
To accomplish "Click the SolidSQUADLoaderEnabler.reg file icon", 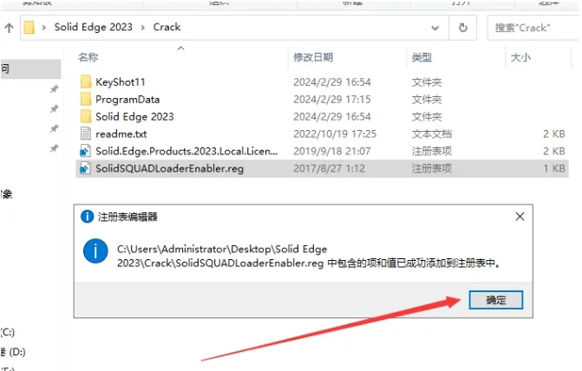I will (85, 168).
